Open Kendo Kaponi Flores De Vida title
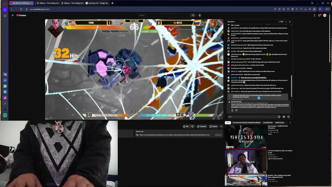The width and height of the screenshot is (332, 187). coord(278,127)
